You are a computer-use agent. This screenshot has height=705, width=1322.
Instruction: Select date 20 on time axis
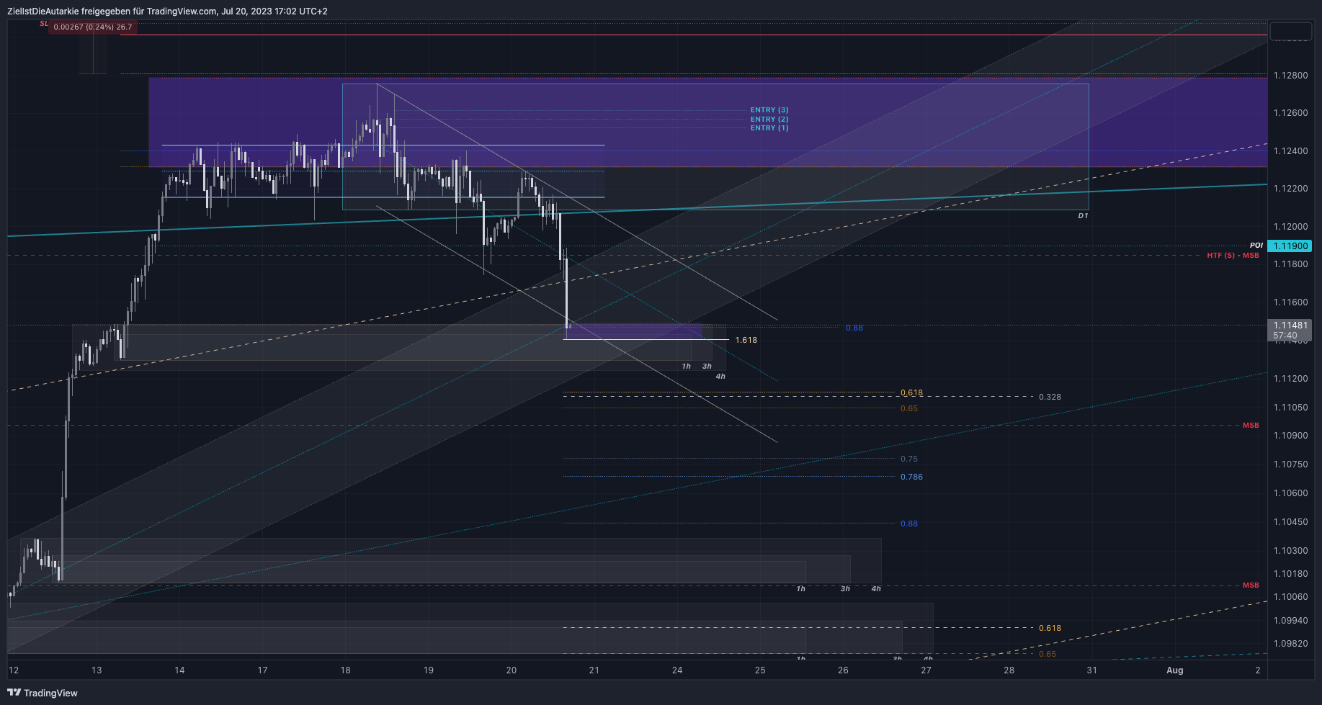pos(511,670)
